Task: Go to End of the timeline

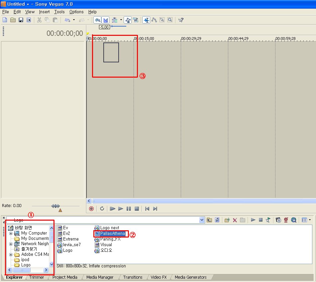Action: tap(155, 209)
